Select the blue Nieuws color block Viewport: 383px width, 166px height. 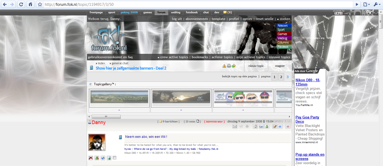point(284,25)
